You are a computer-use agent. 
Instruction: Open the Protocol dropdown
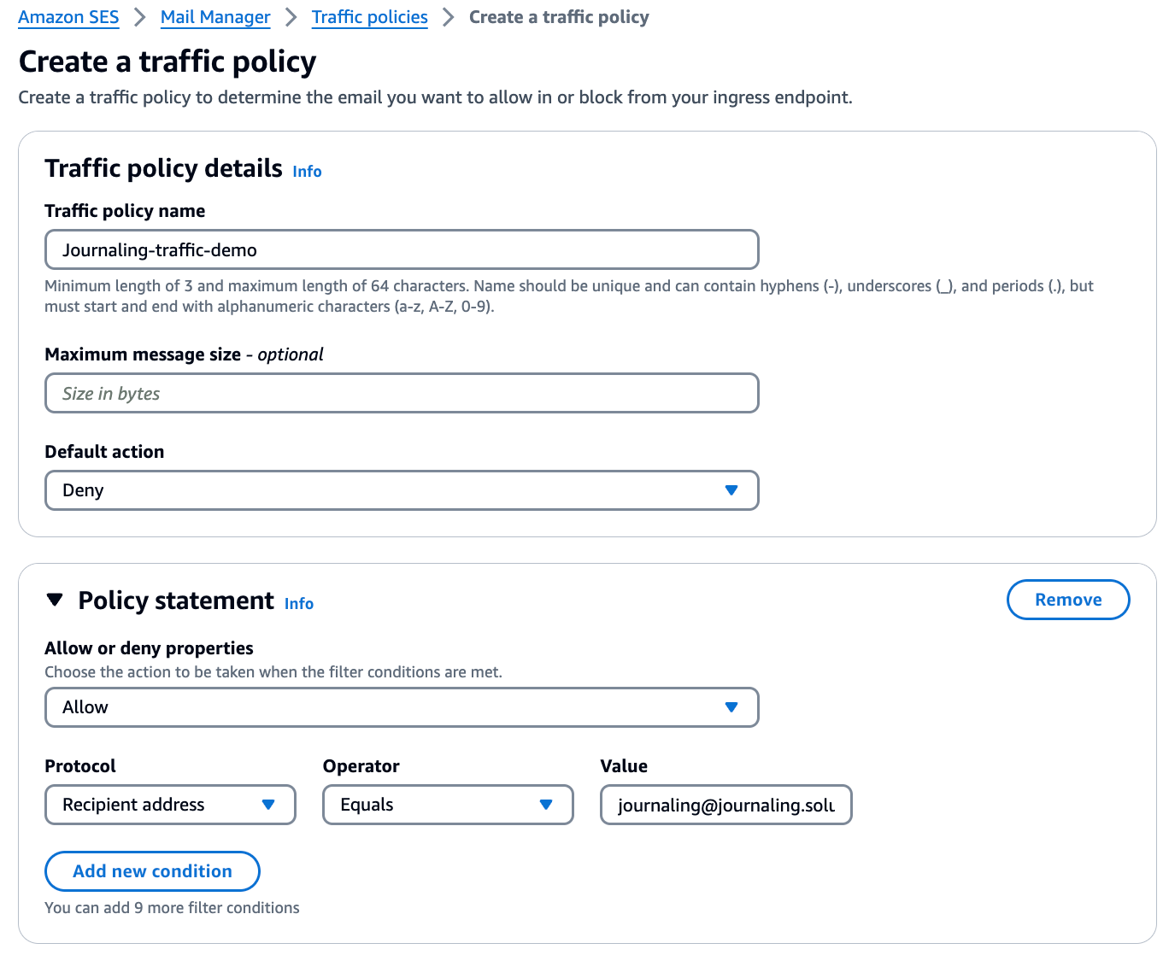(x=169, y=805)
